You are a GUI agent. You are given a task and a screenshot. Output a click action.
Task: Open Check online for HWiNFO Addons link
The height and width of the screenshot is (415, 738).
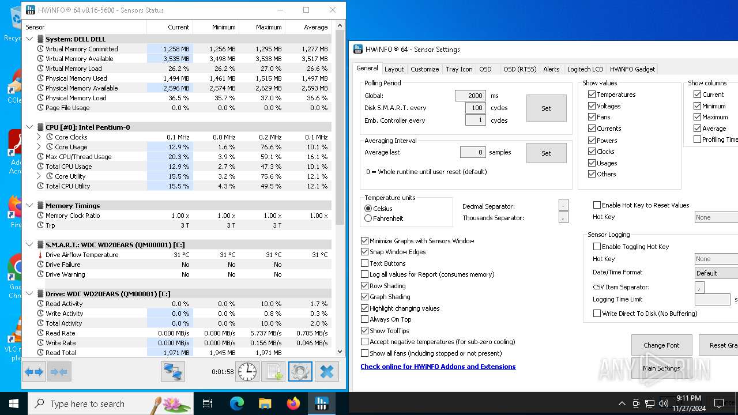[438, 367]
